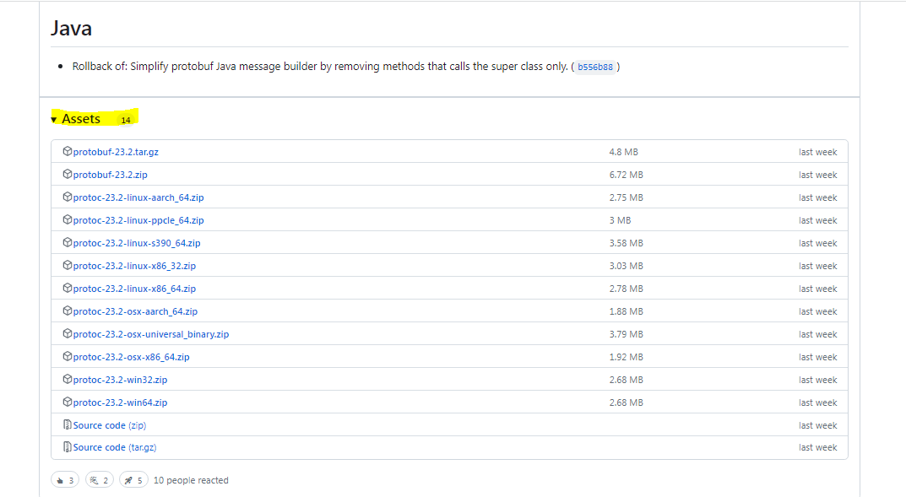Select the 4.8 MB size value
This screenshot has height=497, width=906.
(x=623, y=152)
